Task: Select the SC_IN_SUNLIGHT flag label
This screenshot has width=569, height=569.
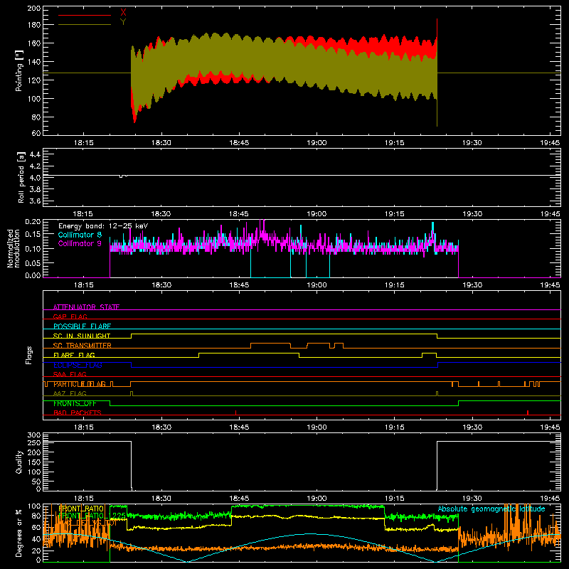Action: pyautogui.click(x=82, y=336)
